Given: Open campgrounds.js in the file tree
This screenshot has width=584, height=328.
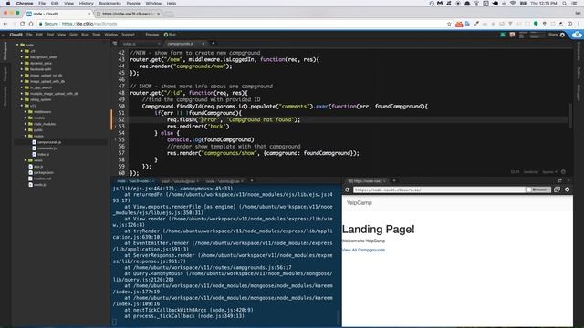Looking at the screenshot, I should click(49, 142).
